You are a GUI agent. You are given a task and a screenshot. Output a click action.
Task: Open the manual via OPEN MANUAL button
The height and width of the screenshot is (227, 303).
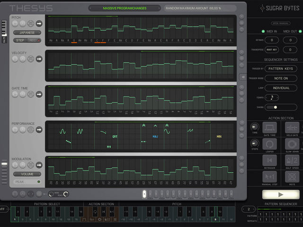tap(281, 23)
